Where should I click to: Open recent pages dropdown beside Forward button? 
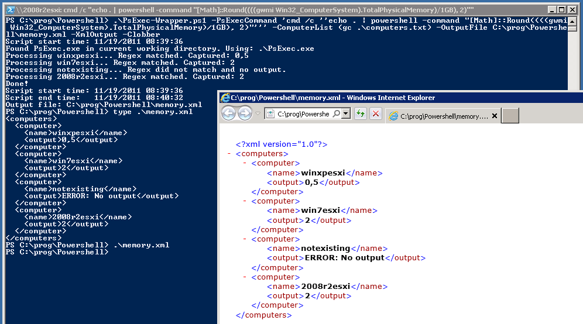point(257,114)
